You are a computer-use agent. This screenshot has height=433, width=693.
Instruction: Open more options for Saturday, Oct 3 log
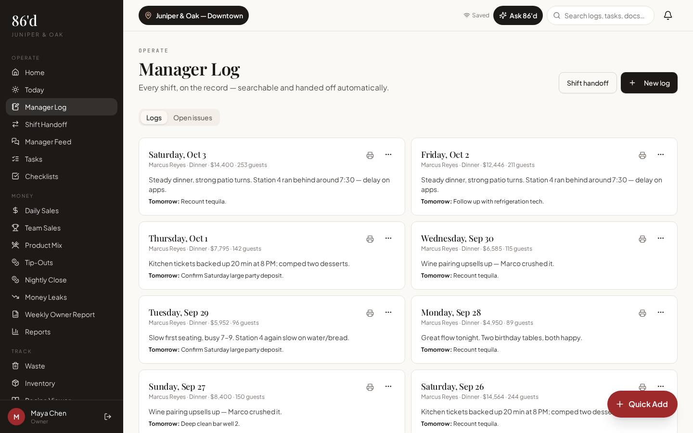point(388,155)
